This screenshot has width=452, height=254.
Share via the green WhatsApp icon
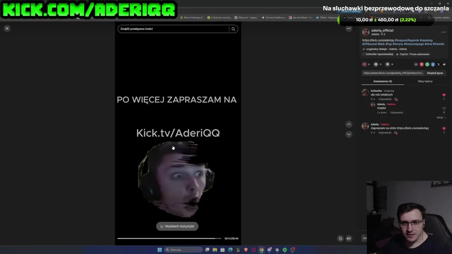coord(427,65)
